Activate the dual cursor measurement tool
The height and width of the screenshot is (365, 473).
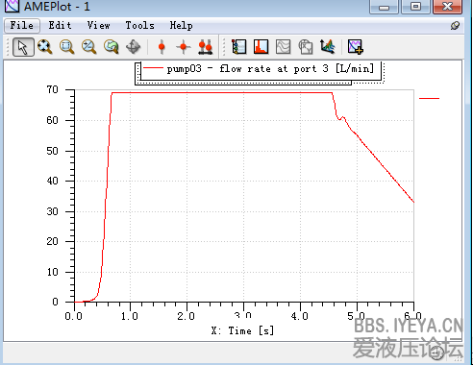tap(206, 47)
